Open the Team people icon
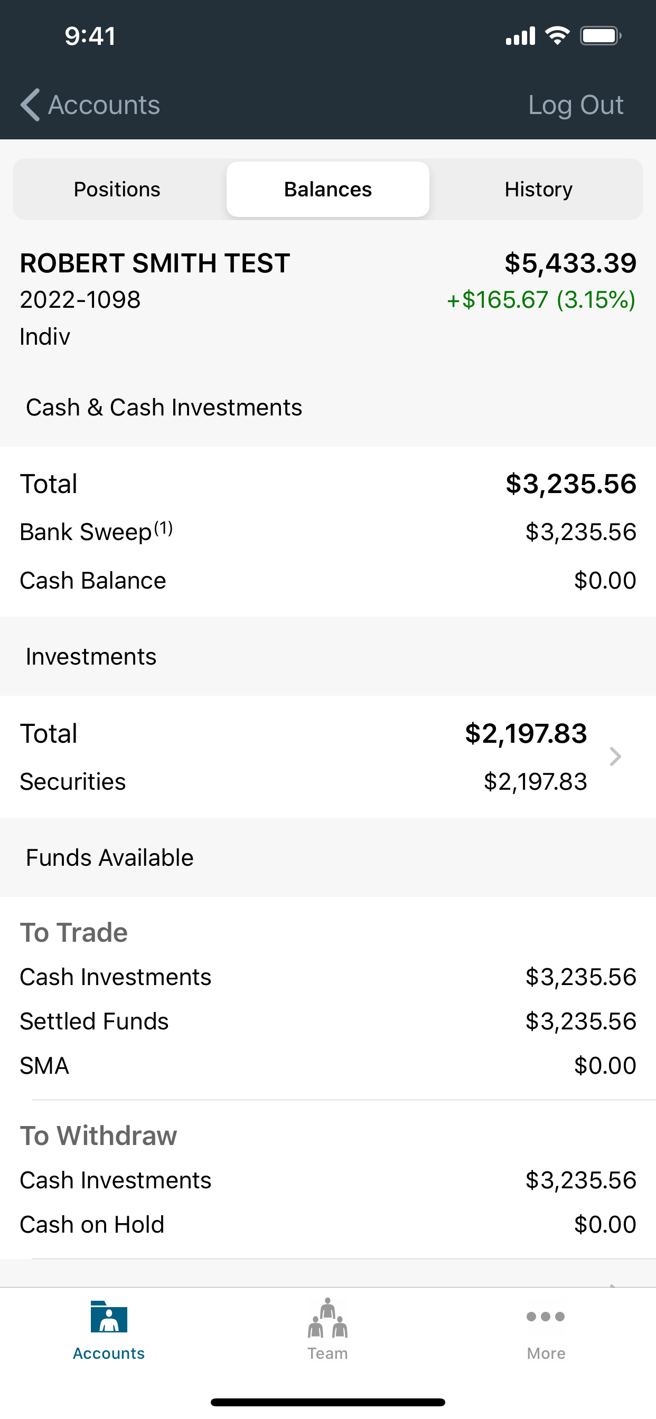The height and width of the screenshot is (1419, 656). 327,1318
